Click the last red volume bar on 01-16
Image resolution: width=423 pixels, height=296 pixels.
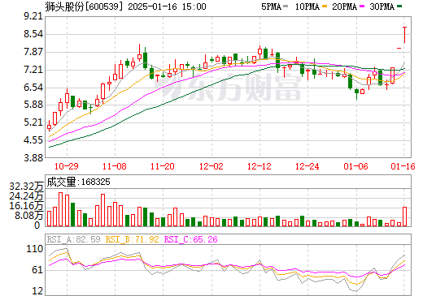pos(404,217)
